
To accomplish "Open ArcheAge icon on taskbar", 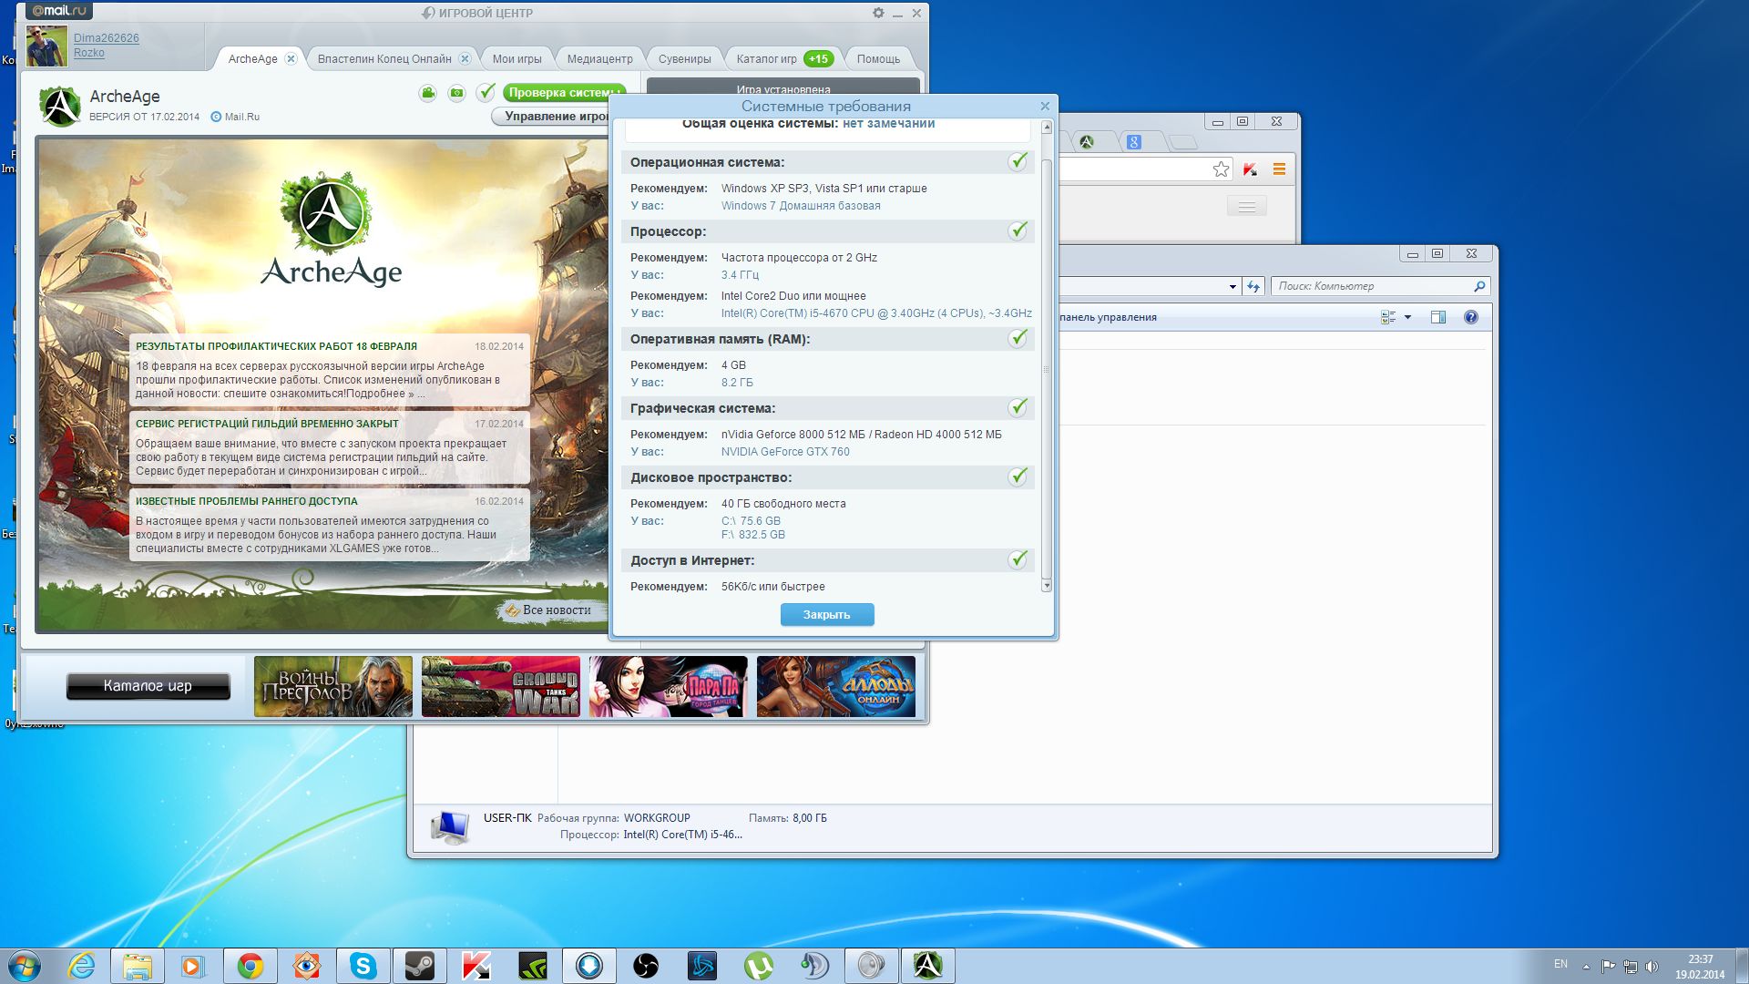I will (x=928, y=966).
